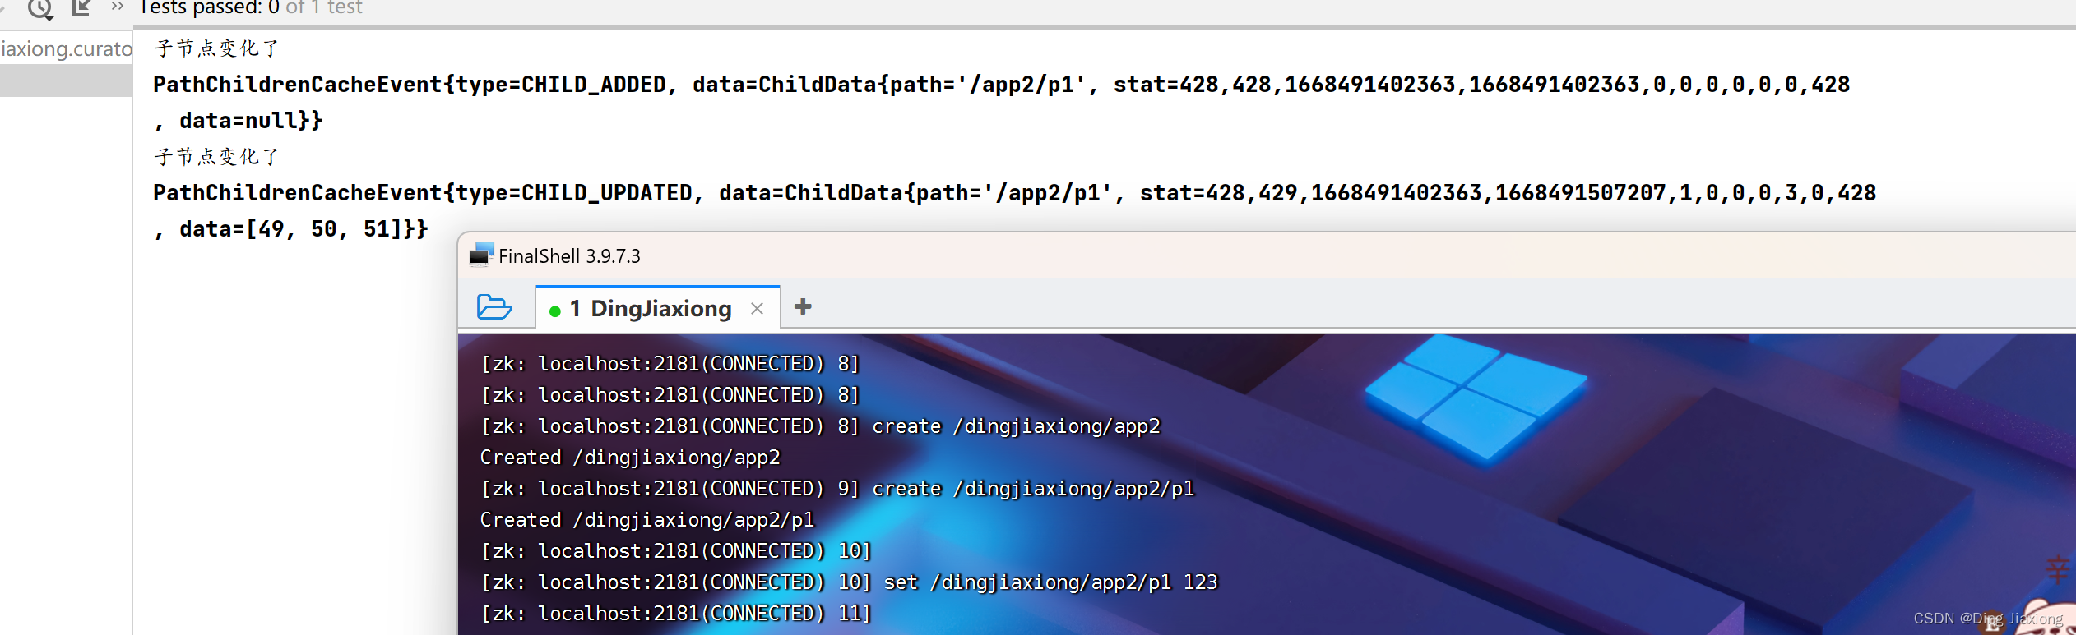
Task: Click the 'set /dingjiaxiong/app2/p1 123' command
Action: click(x=1050, y=582)
